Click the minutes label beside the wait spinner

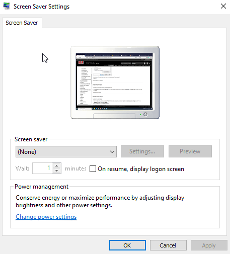tap(75, 168)
